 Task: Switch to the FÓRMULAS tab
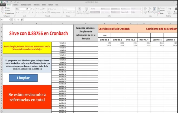tap(37, 5)
